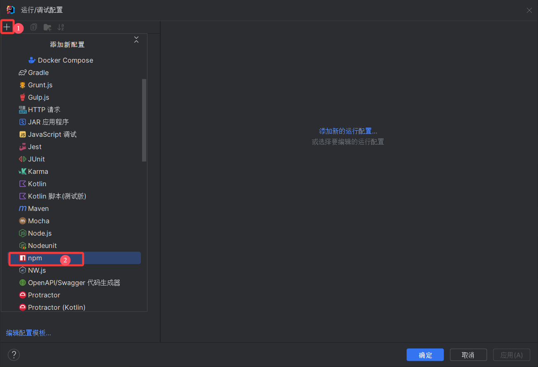Select the Node.js hexagon icon
Viewport: 538px width, 367px height.
[23, 233]
